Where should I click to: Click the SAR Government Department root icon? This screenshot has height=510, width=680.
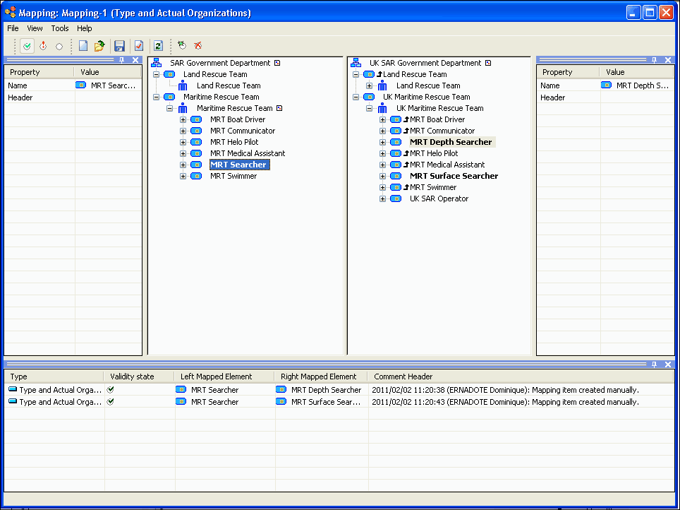(x=157, y=63)
